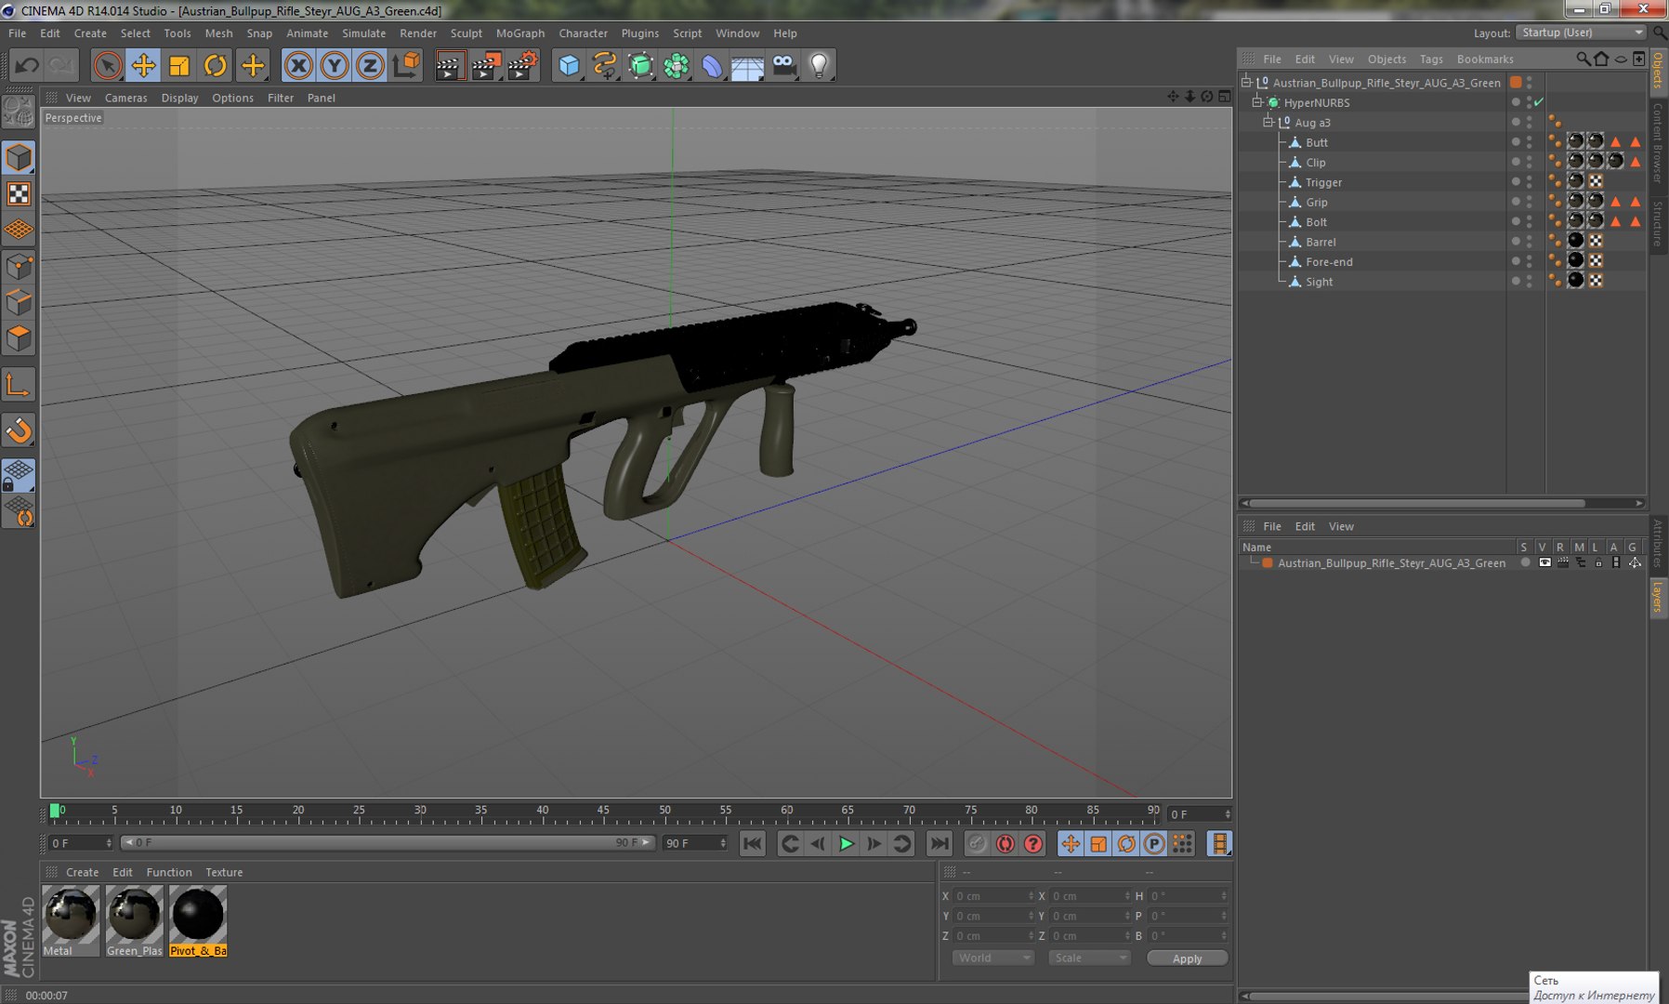Open the Render menu
The width and height of the screenshot is (1669, 1004).
click(x=418, y=33)
